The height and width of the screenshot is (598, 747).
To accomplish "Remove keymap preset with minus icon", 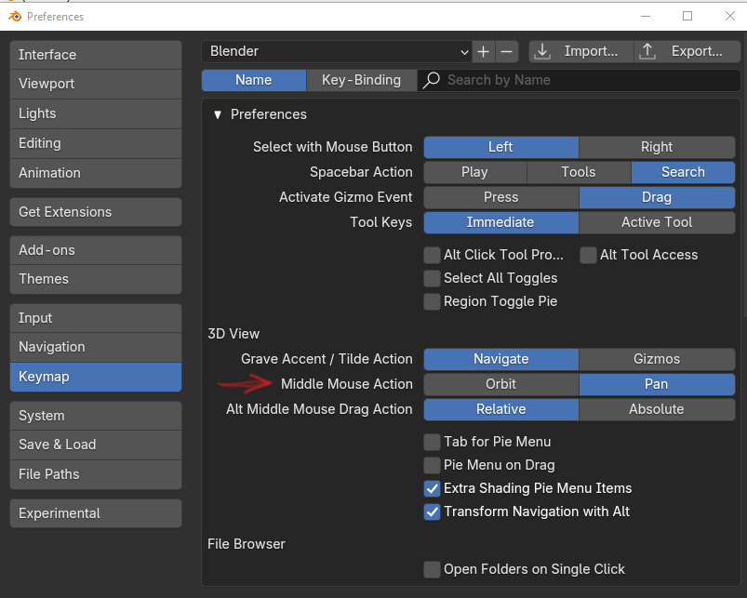I will point(507,51).
